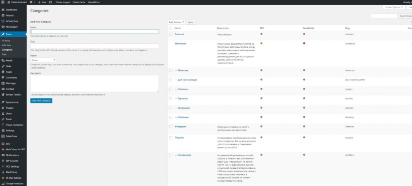This screenshot has height=186, width=412.
Task: Click the Media library icon in the sidebar
Action: [3, 61]
